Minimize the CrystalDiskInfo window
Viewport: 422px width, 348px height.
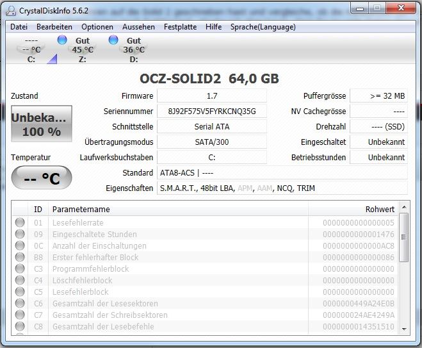click(x=359, y=8)
